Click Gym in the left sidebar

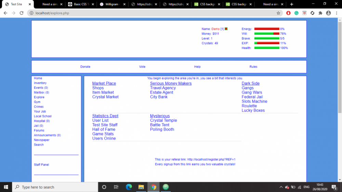coord(37,102)
